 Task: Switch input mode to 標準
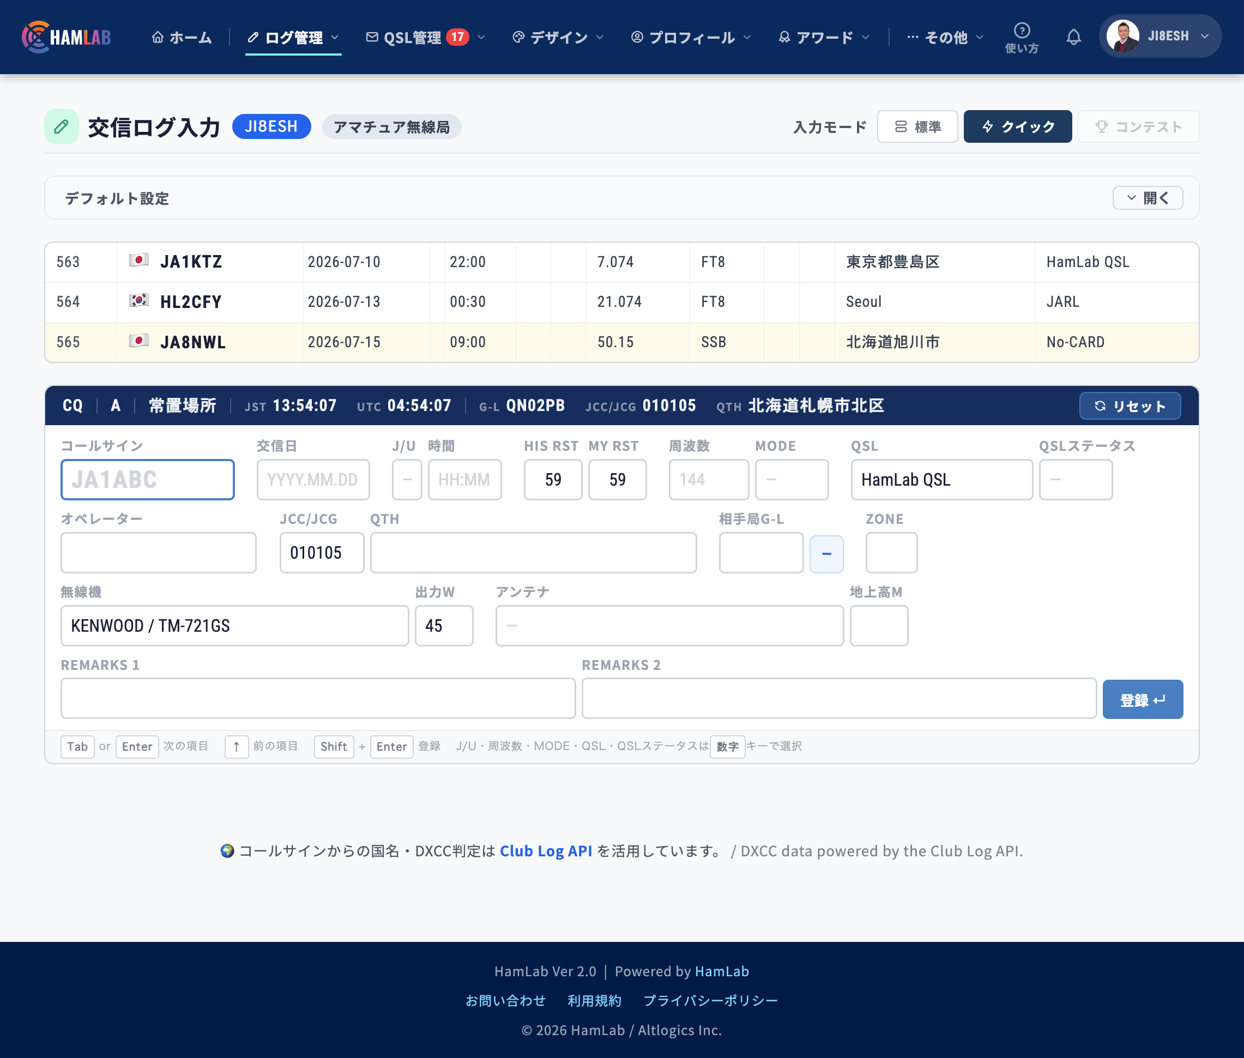(917, 126)
